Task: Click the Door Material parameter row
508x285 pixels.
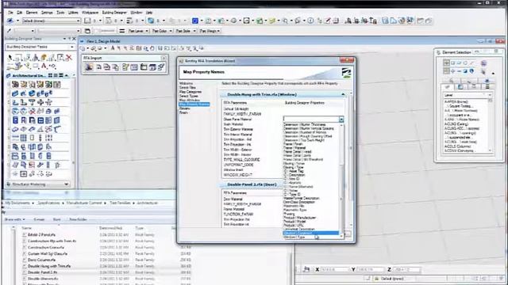Action: click(233, 199)
